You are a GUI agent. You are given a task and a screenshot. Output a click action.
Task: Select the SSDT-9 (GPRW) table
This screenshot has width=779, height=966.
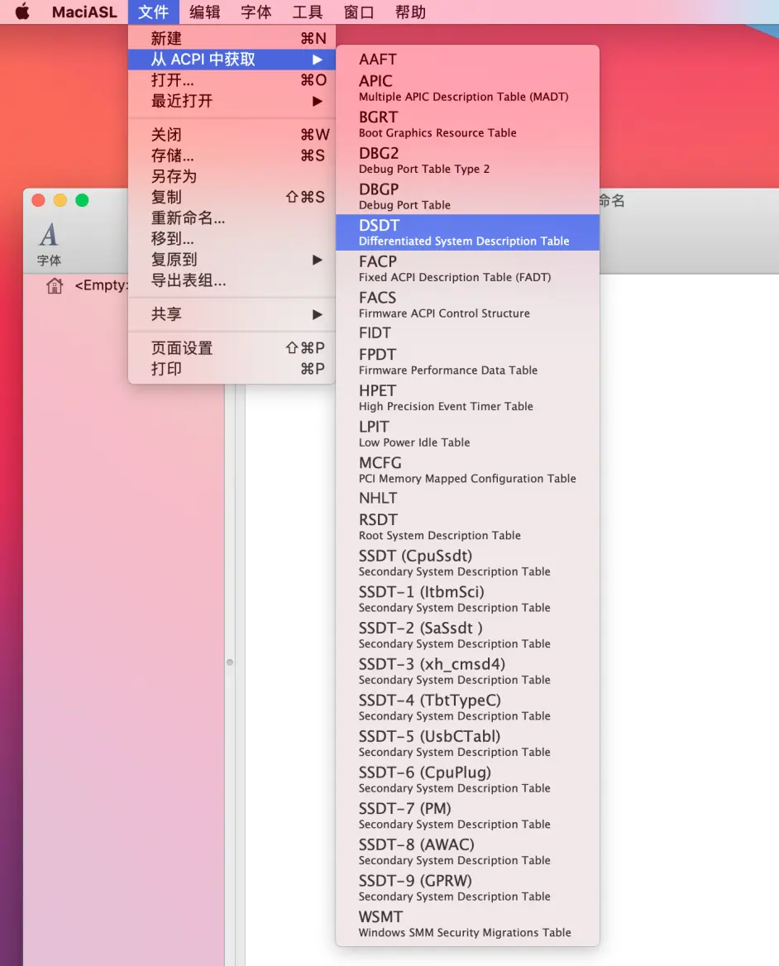point(467,887)
